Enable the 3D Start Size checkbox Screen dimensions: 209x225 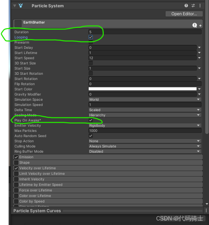pyautogui.click(x=91, y=63)
